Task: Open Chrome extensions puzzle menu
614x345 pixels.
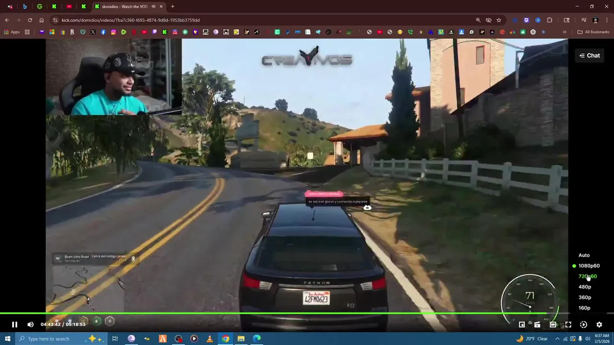Action: tap(550, 20)
